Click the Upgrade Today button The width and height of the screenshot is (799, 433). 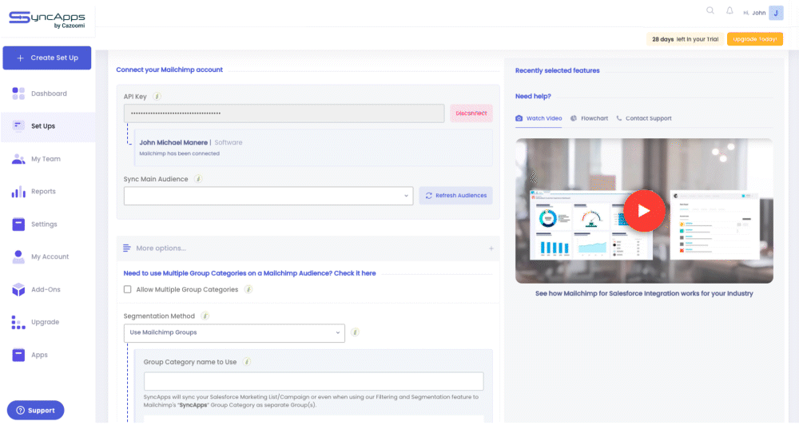pos(755,39)
